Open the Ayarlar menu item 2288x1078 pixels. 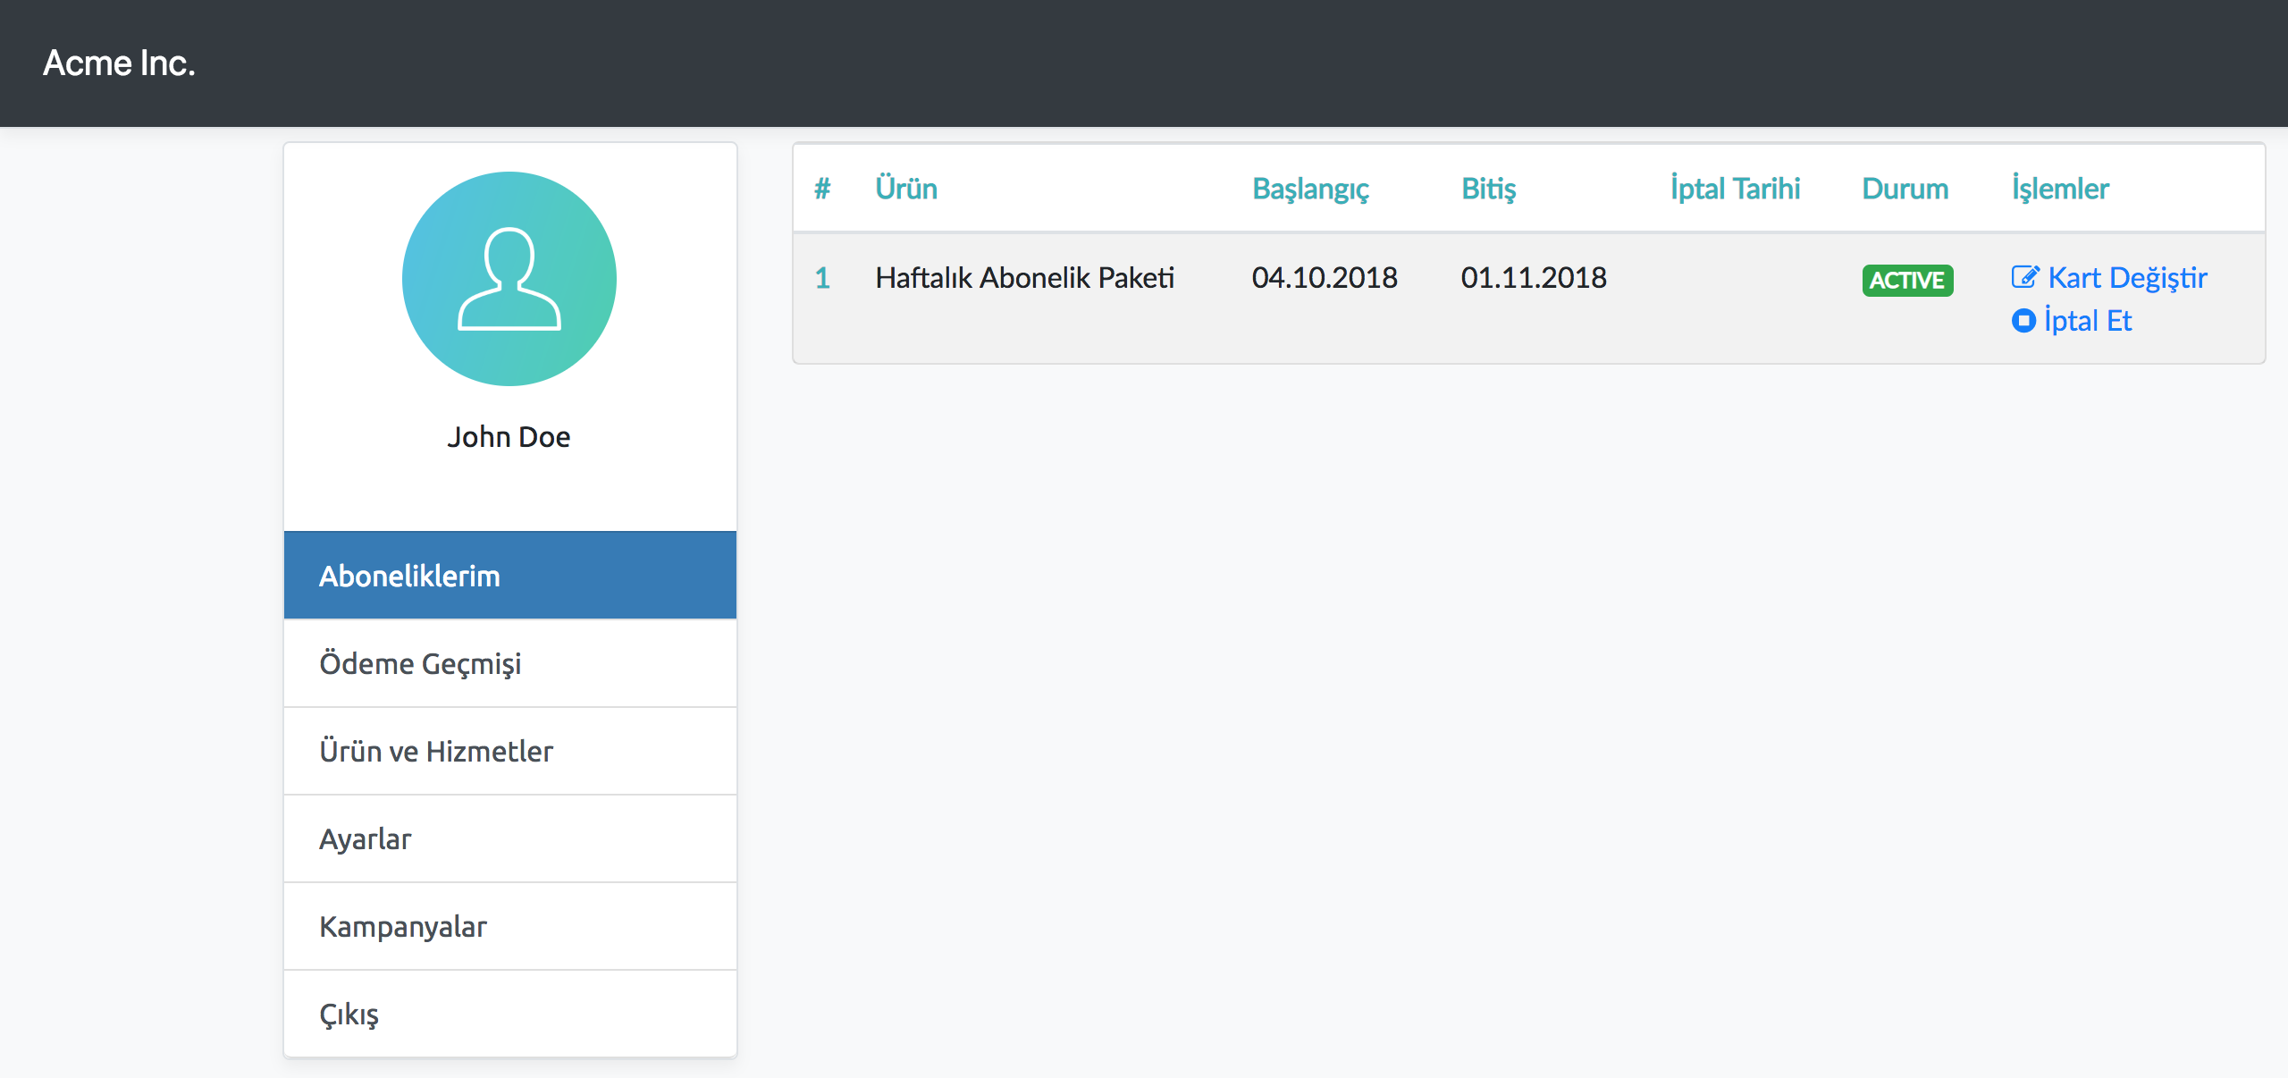(x=510, y=838)
